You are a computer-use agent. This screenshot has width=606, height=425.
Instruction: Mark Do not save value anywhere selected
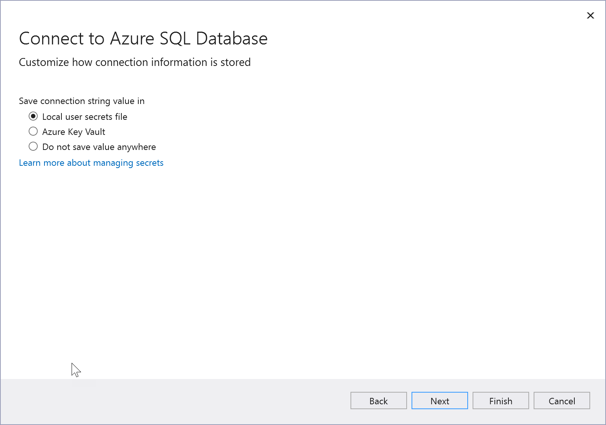33,147
